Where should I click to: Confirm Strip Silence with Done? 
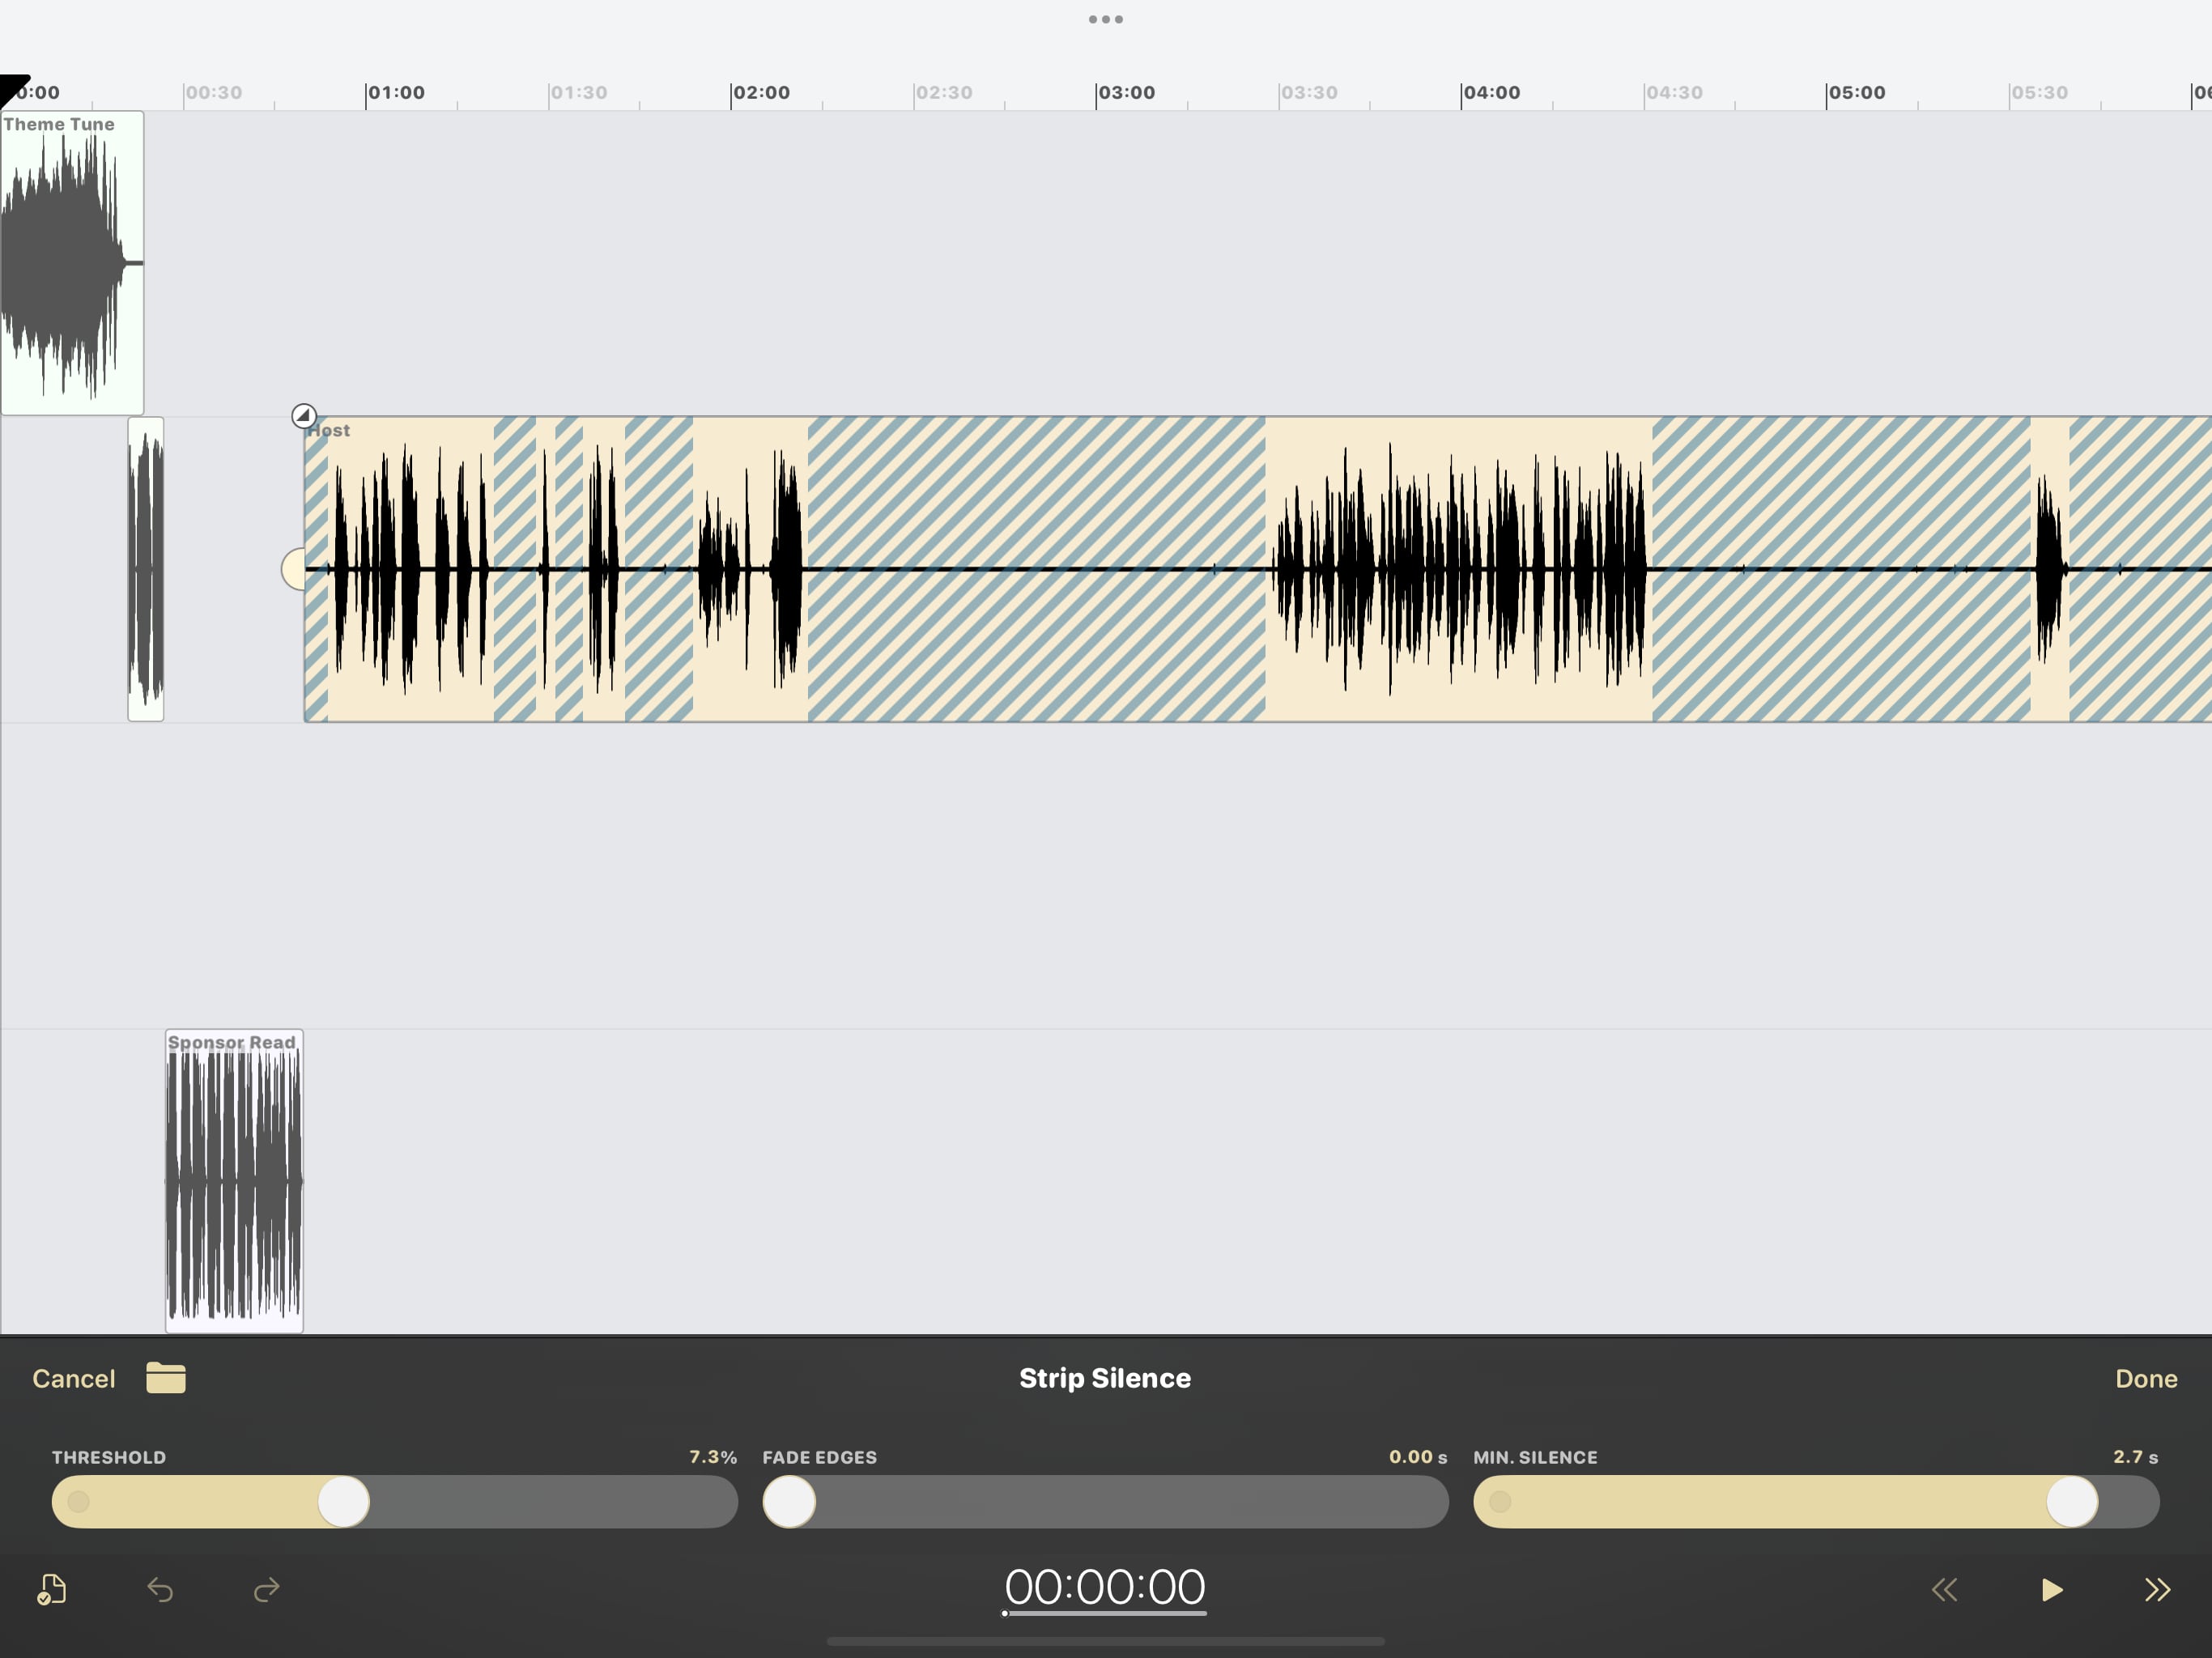pos(2146,1379)
